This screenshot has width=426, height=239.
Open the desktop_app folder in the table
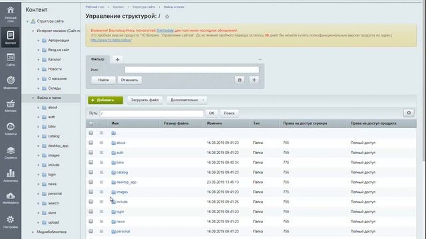(126, 182)
